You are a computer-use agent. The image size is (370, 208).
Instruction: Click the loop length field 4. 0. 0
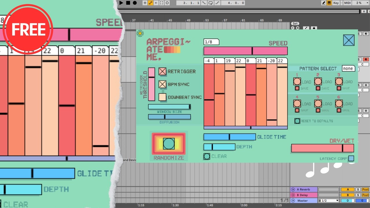tap(233, 3)
